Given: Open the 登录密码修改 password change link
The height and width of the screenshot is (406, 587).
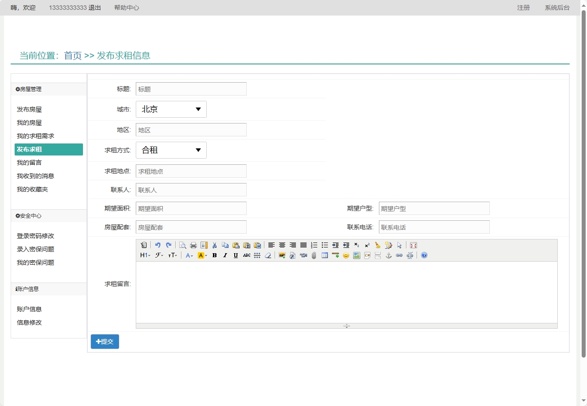Looking at the screenshot, I should 35,236.
